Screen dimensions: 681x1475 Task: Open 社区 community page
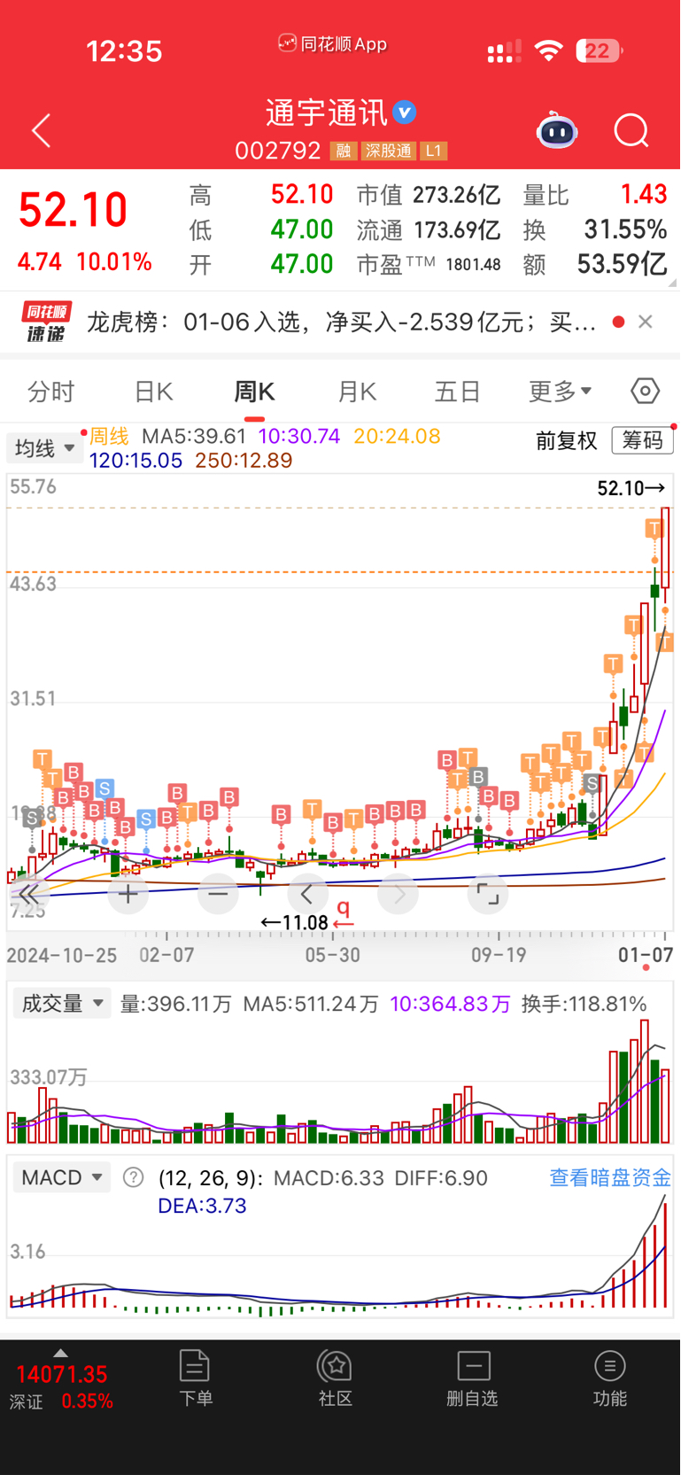pyautogui.click(x=336, y=1378)
